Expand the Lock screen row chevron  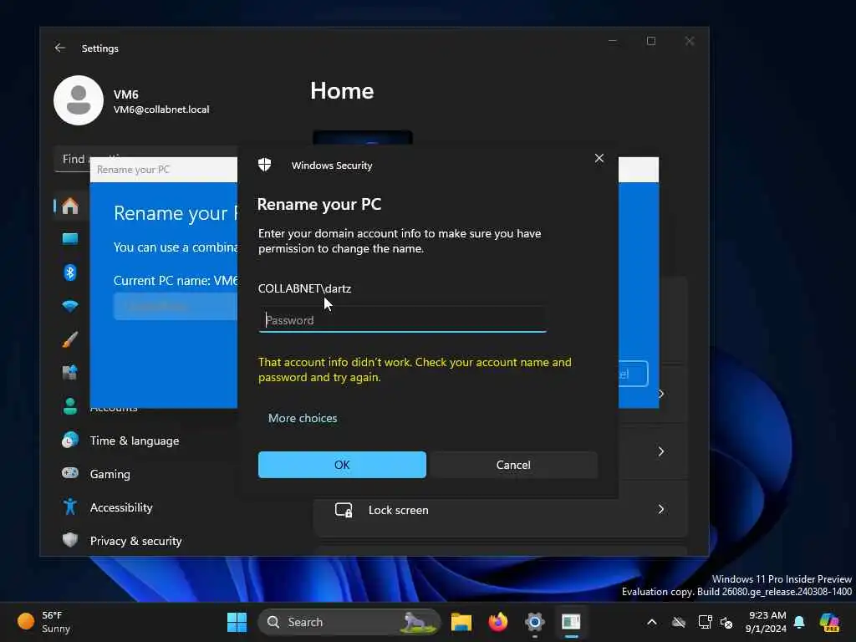point(660,509)
